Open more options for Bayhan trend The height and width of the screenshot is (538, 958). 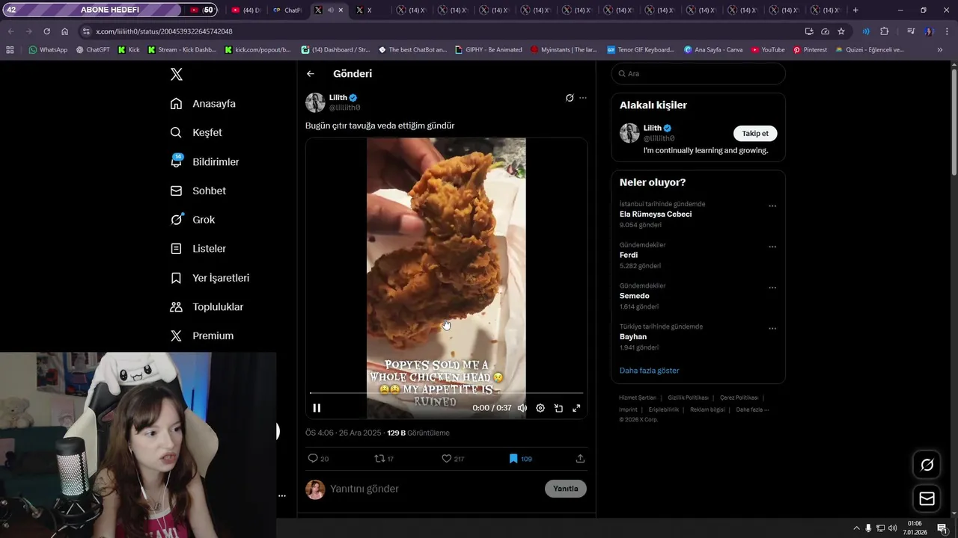click(772, 329)
